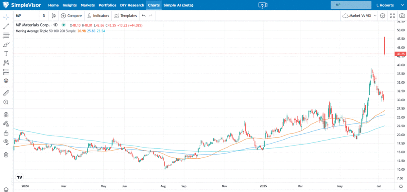Take a chart snapshot with camera icon
The width and height of the screenshot is (407, 192).
[402, 16]
